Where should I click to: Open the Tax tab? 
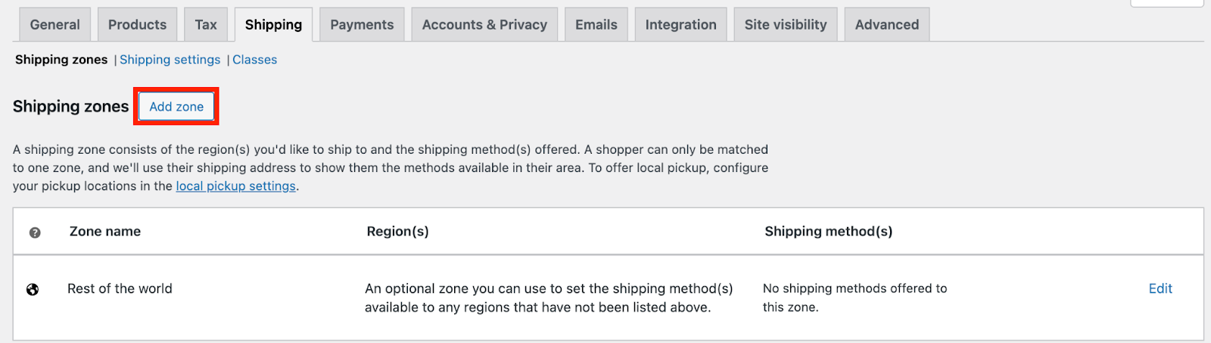point(206,25)
